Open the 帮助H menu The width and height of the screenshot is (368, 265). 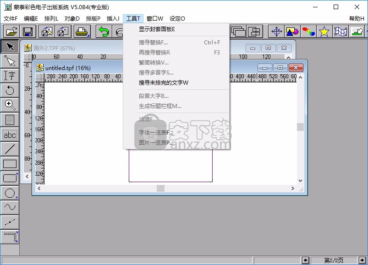357,18
